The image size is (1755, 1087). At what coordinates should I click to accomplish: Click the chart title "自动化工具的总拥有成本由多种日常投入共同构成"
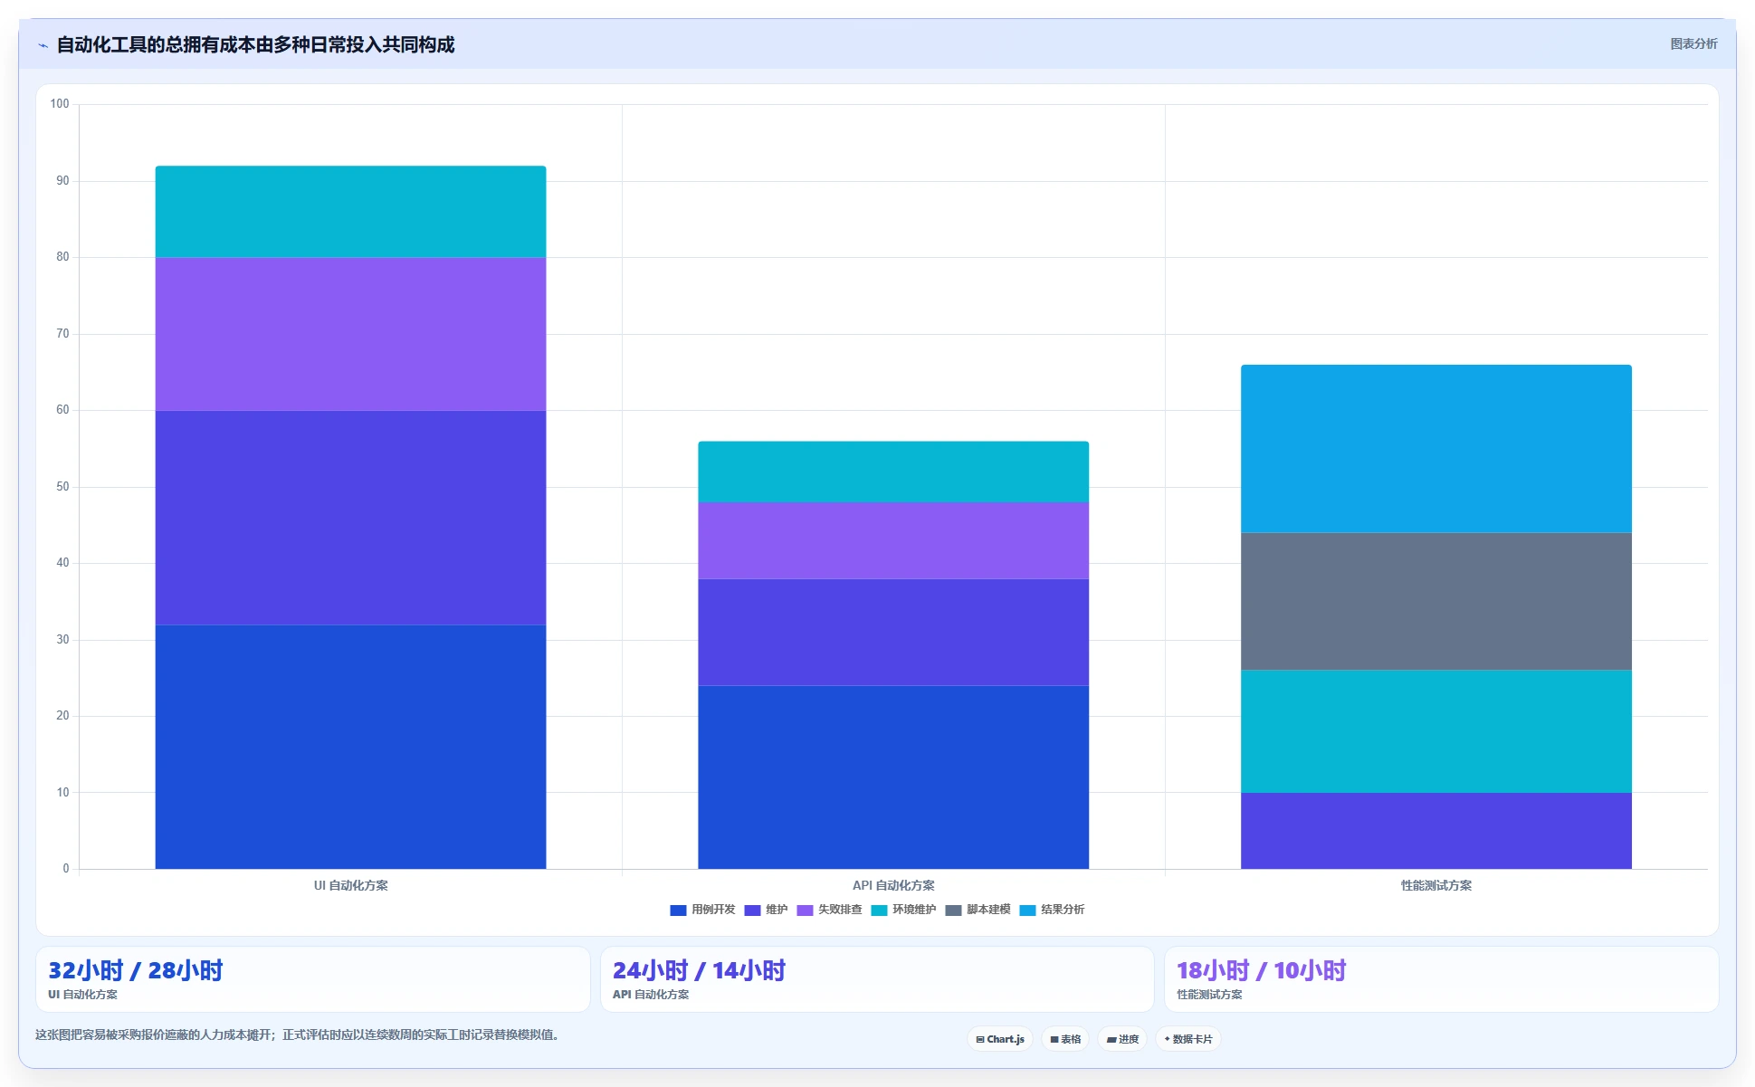255,44
